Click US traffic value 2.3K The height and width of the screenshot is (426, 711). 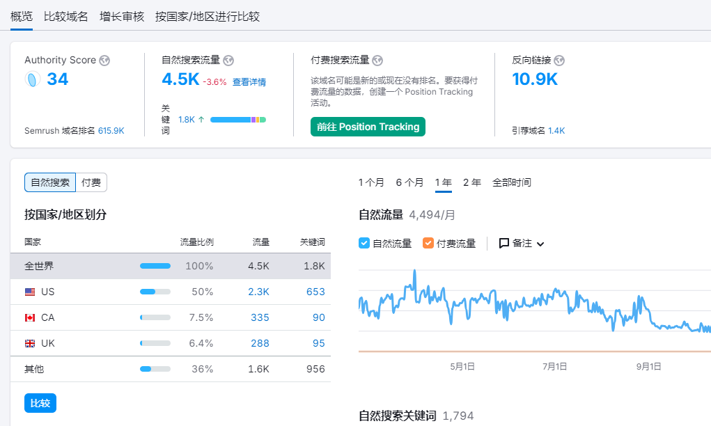point(258,292)
